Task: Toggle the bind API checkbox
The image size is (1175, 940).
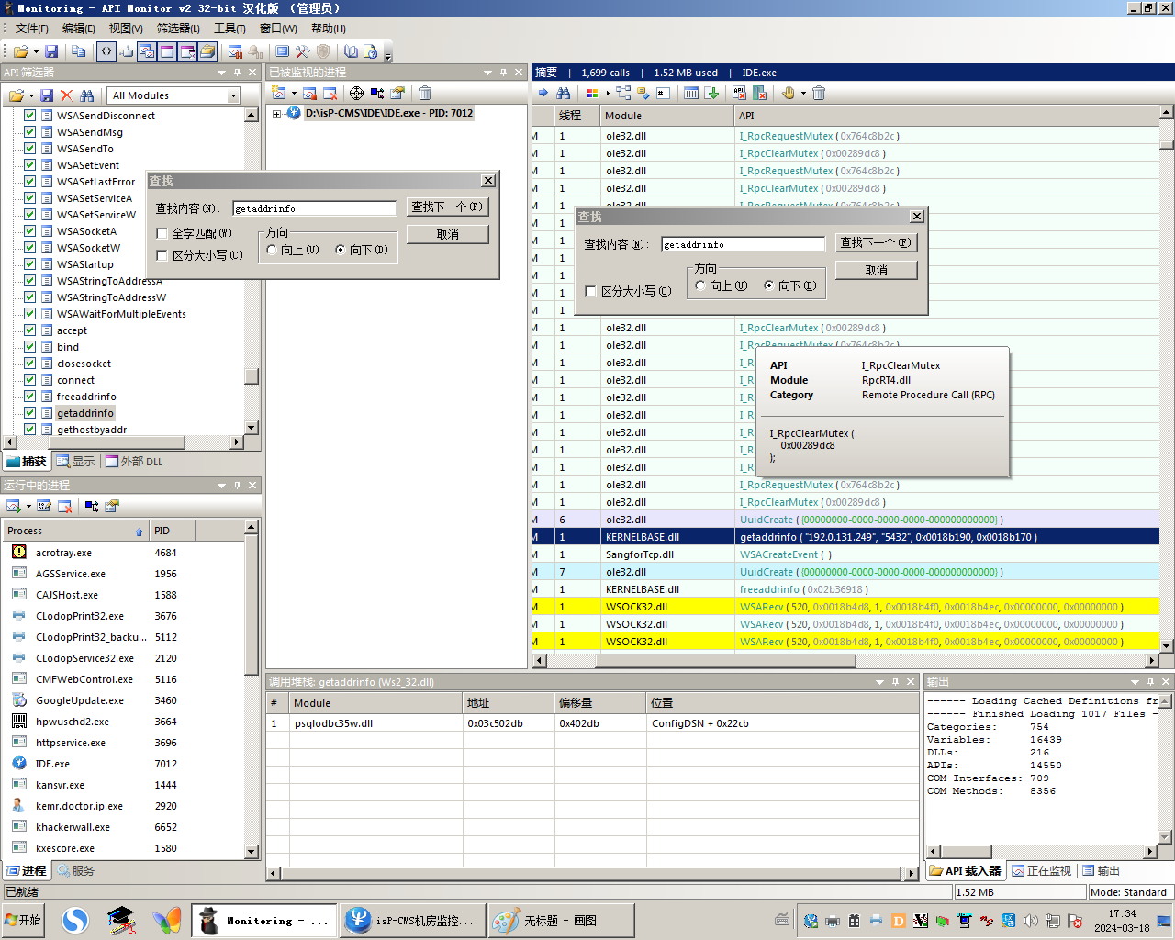Action: coord(29,347)
